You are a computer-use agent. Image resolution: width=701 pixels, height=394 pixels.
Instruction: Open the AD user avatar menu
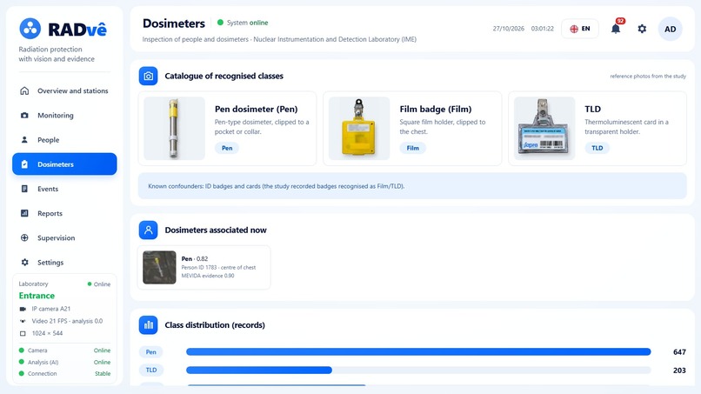coord(670,29)
